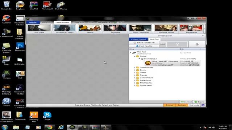Image resolution: width=232 pixels, height=130 pixels.
Task: Toggle the Backups option
Action: click(x=182, y=105)
